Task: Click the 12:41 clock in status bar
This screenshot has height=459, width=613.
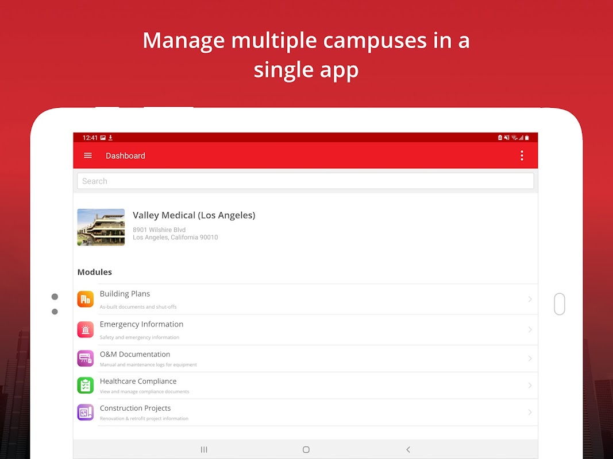Action: [x=90, y=138]
